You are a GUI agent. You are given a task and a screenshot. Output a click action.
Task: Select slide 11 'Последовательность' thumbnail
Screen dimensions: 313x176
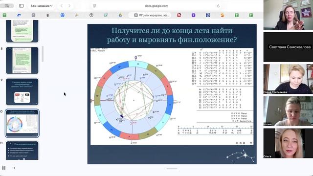pyautogui.click(x=22, y=151)
